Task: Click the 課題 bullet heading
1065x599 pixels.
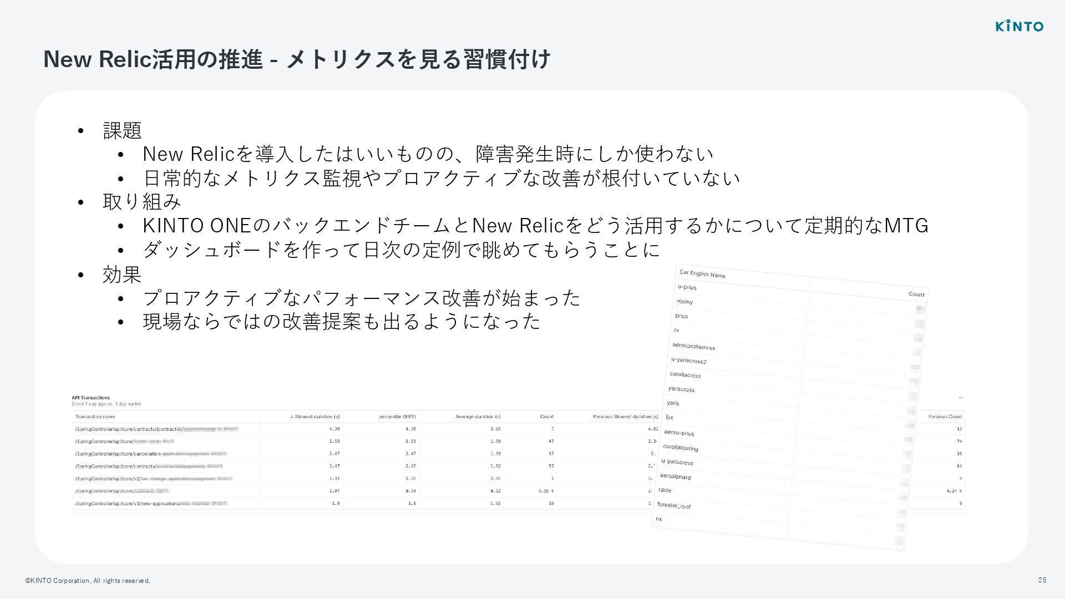Action: 122,130
